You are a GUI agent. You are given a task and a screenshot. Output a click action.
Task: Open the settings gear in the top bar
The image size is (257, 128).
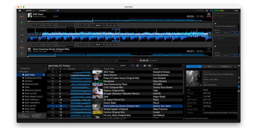207,11
